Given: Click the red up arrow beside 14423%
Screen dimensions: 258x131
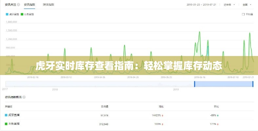Looking at the screenshot, I should click(x=162, y=116).
